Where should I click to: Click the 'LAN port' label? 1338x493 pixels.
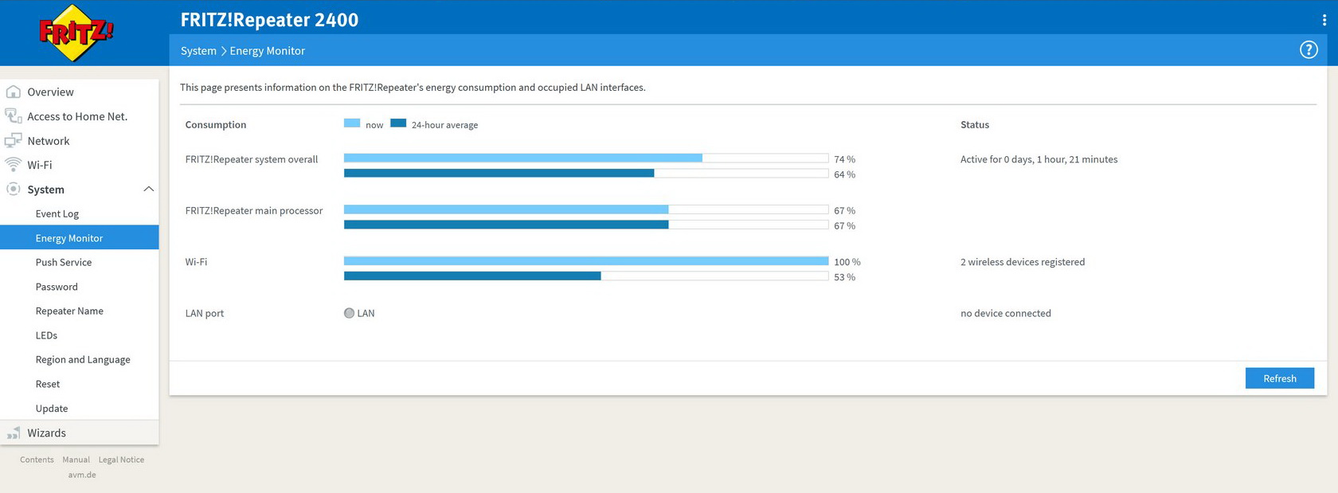point(205,313)
